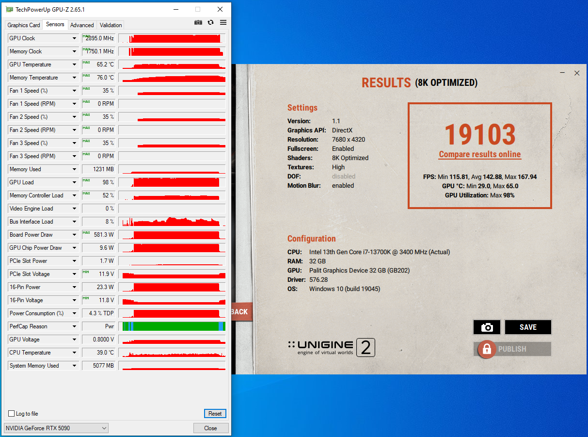588x437 pixels.
Task: Click the PerfCap Reason green graph bar
Action: pos(172,326)
